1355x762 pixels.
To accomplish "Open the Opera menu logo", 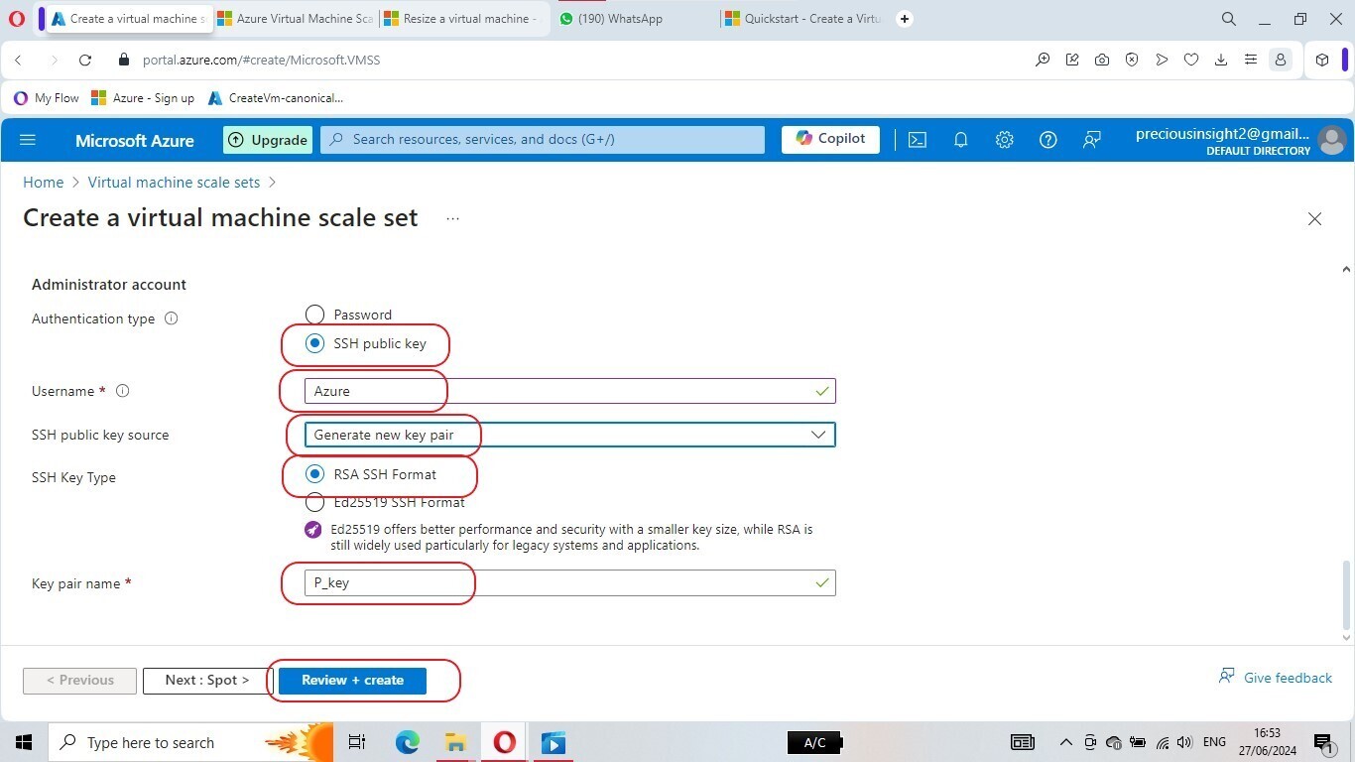I will click(x=17, y=19).
